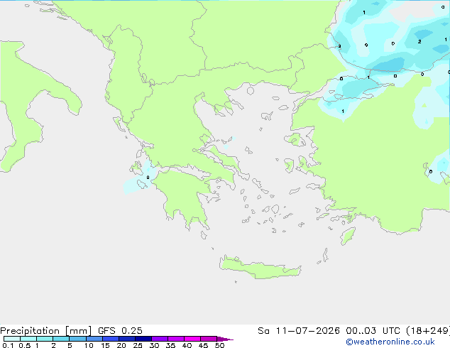Click the '00..03 UTC' time text
The width and height of the screenshot is (450, 348).
(x=373, y=331)
